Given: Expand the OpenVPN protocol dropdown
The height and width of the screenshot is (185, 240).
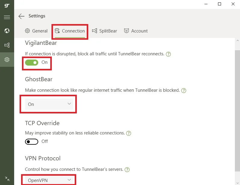Looking at the screenshot, I should [49, 180].
